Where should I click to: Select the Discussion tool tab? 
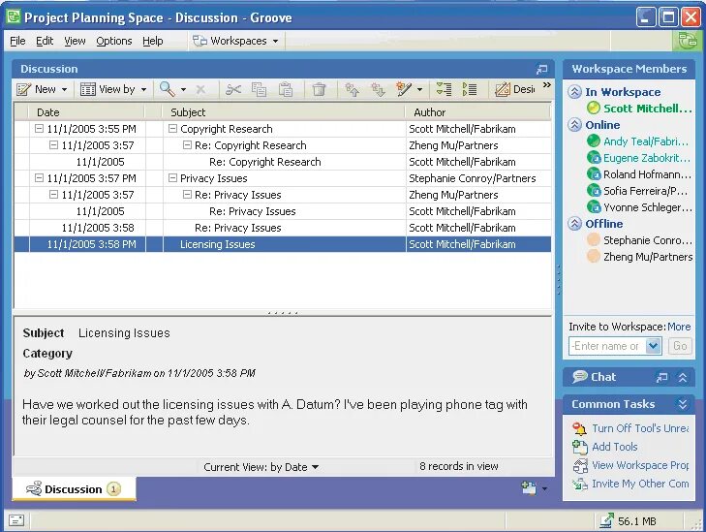point(74,489)
